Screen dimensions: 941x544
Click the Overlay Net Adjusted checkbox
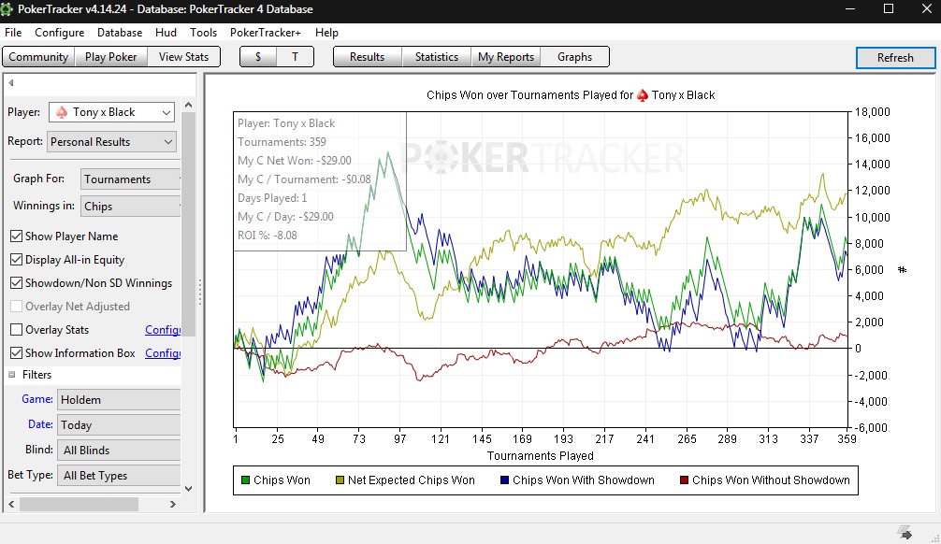point(16,307)
